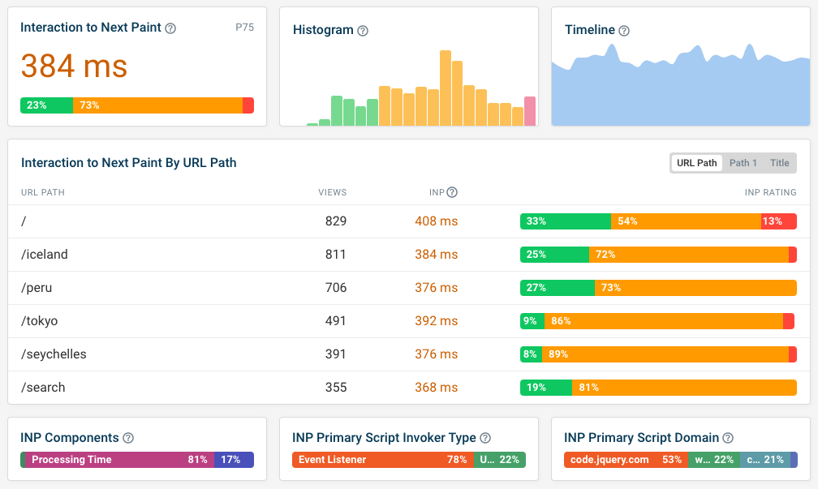The height and width of the screenshot is (489, 818).
Task: Click the 392 ms INP value
Action: coord(436,321)
